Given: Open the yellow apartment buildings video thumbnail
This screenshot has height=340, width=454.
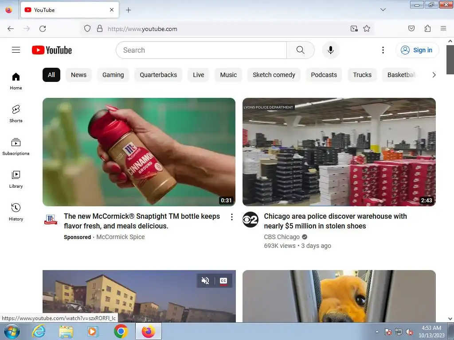Looking at the screenshot, I should (x=139, y=296).
